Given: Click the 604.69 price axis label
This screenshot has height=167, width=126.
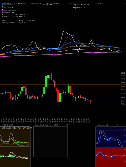Looking at the screenshot, I should [x=123, y=82].
